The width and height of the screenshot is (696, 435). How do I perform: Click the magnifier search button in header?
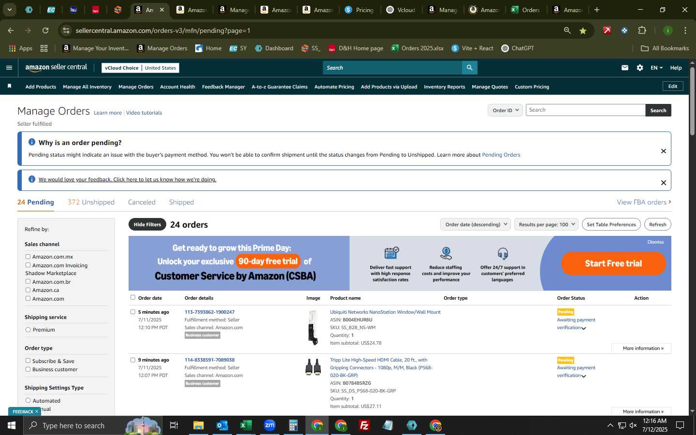(x=469, y=68)
